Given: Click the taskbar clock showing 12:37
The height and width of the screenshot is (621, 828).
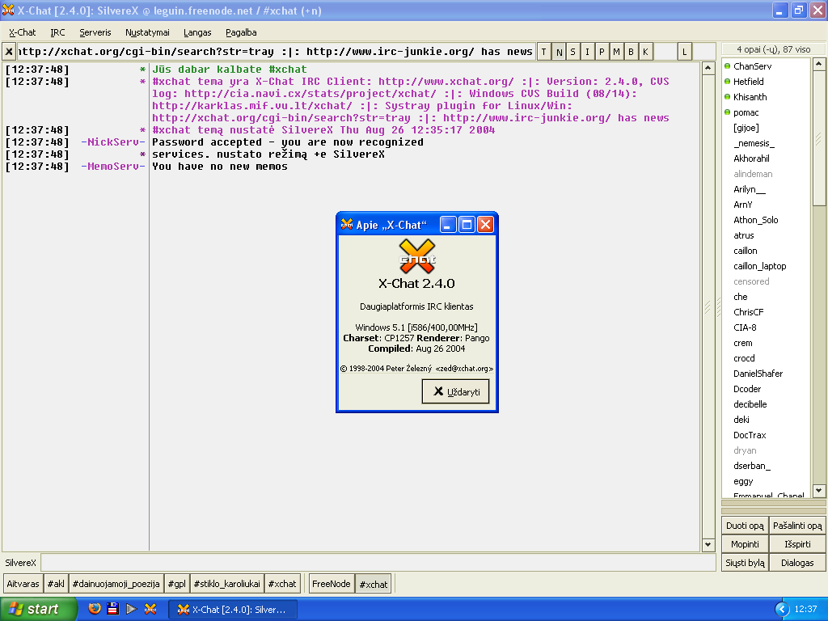Looking at the screenshot, I should coord(806,610).
